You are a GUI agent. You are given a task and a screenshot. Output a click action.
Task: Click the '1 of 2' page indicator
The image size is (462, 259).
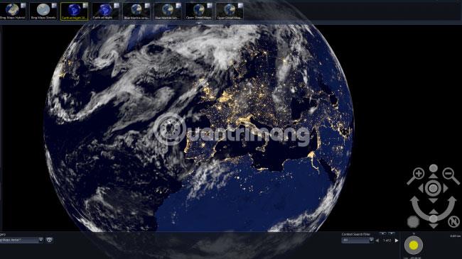click(x=387, y=241)
